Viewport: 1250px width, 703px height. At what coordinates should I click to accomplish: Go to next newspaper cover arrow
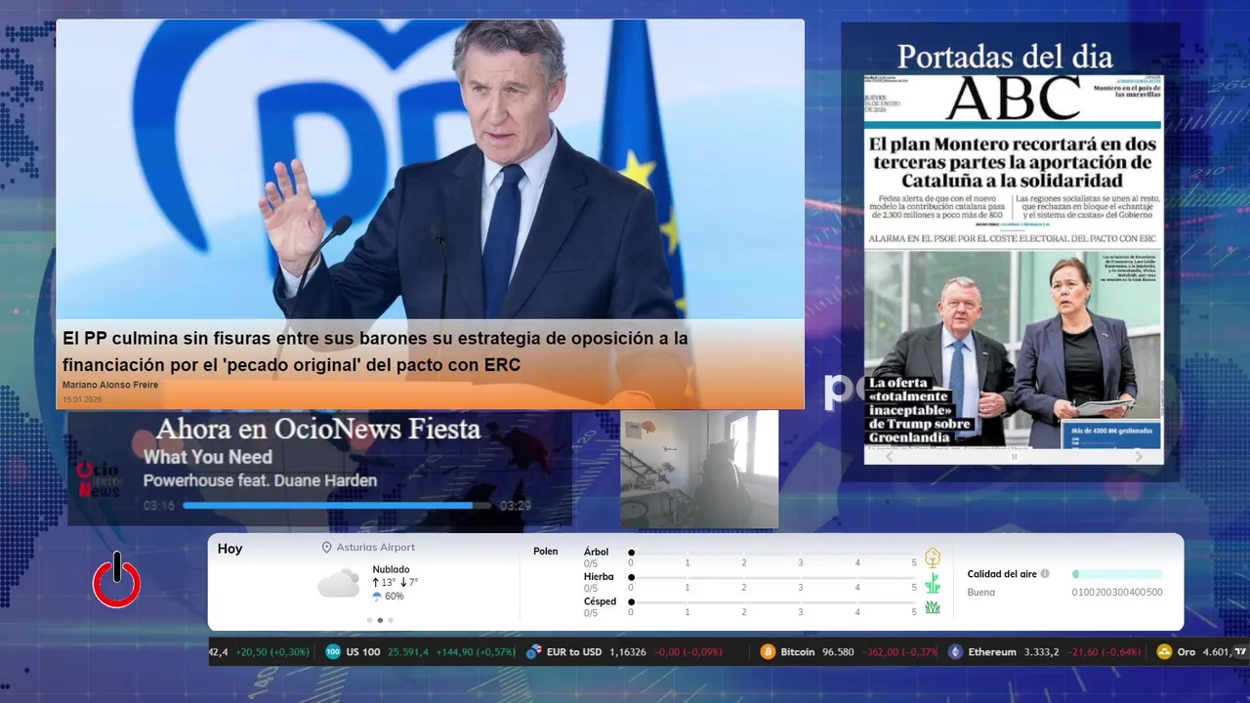1138,456
